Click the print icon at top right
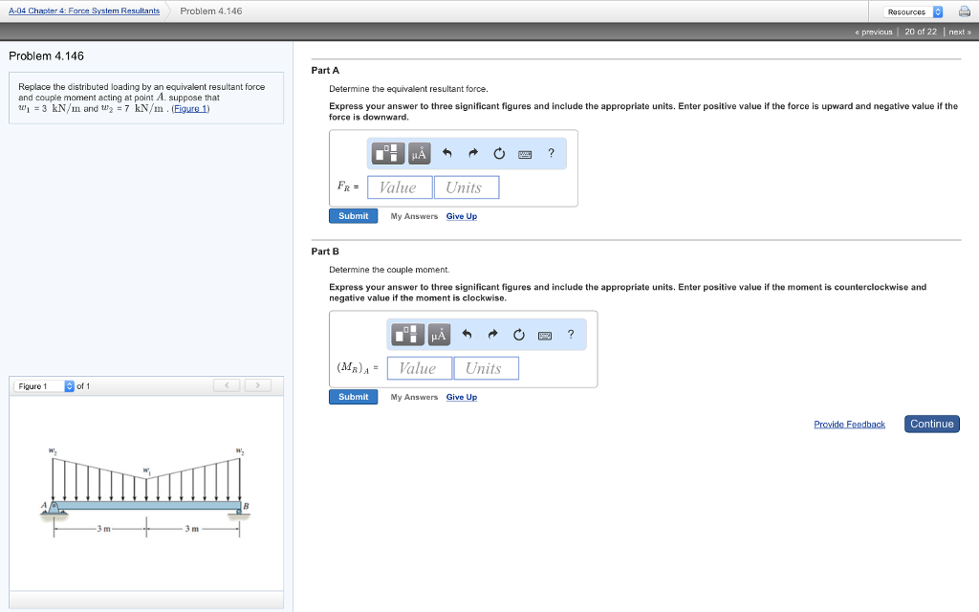 [964, 11]
